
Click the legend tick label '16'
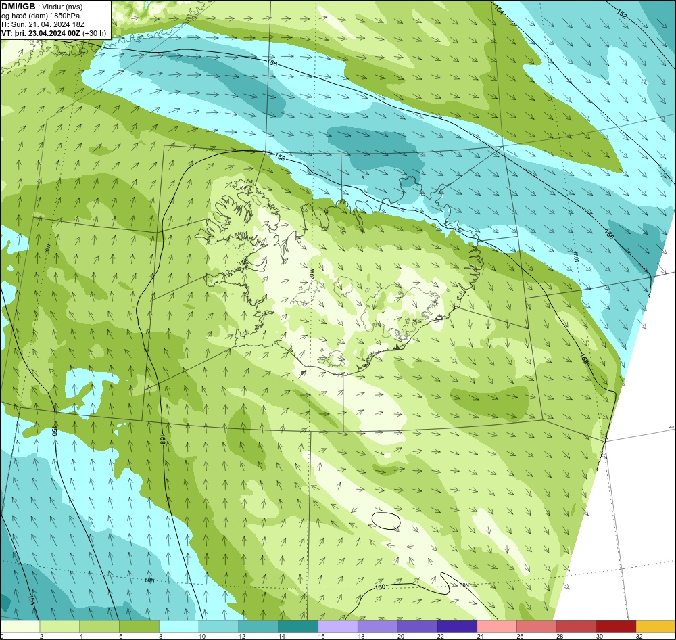point(321,636)
